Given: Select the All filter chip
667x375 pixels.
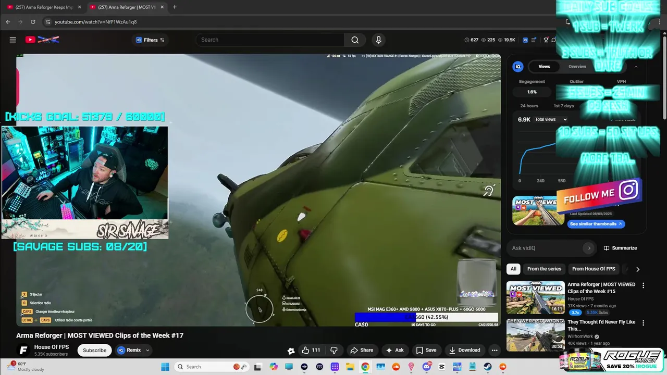Looking at the screenshot, I should 513,269.
